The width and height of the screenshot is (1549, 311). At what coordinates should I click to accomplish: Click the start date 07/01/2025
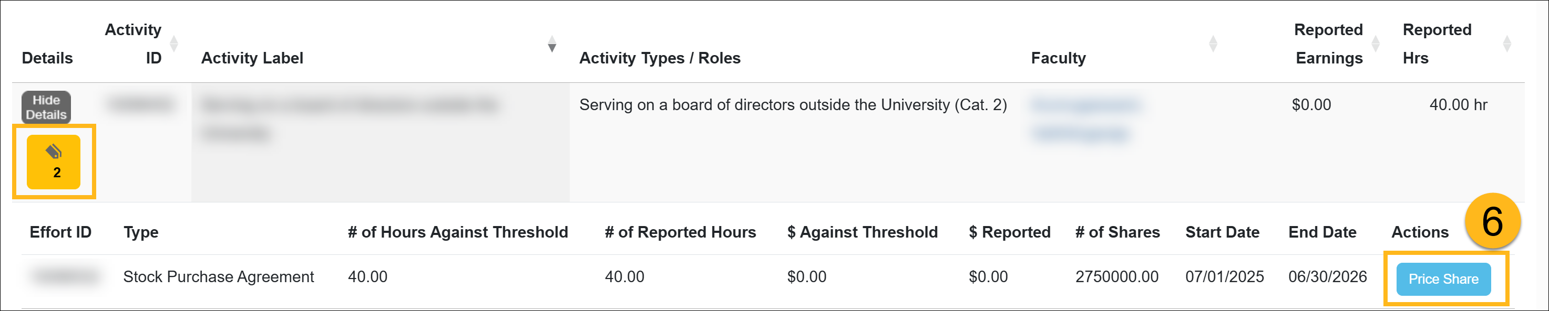pyautogui.click(x=1224, y=277)
